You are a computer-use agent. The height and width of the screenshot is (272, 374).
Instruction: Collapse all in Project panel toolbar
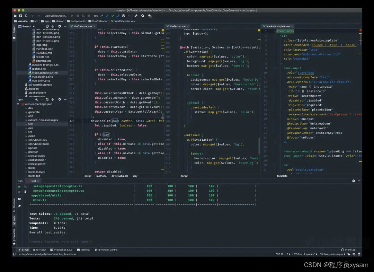point(53,26)
